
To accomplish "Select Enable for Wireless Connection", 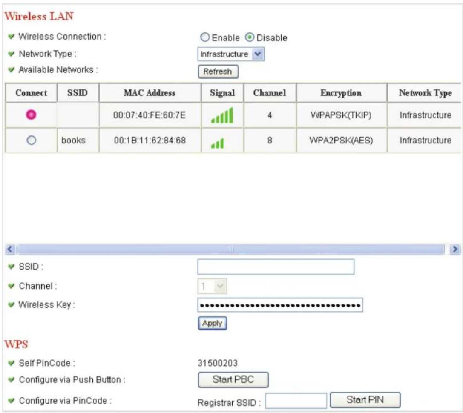I will (204, 37).
